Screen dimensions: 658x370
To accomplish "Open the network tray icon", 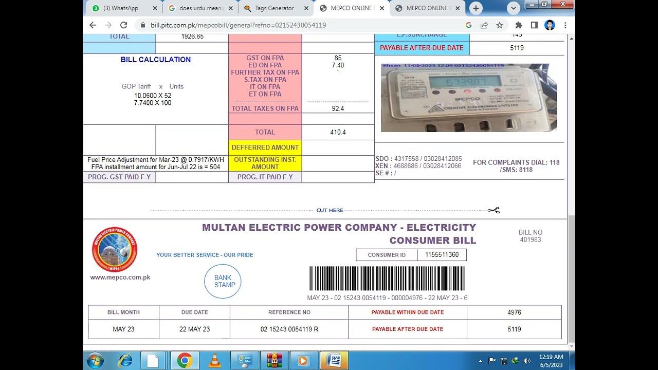I will pos(504,361).
